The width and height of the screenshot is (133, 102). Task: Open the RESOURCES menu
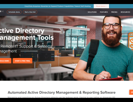[x=125, y=12]
